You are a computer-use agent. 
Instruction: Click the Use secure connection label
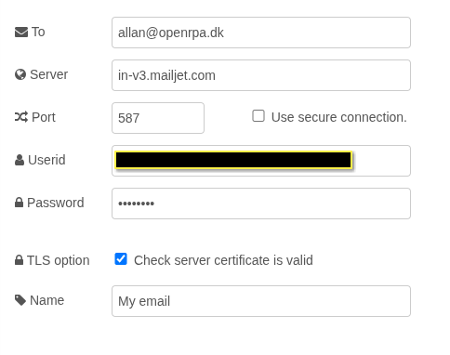[x=338, y=117]
